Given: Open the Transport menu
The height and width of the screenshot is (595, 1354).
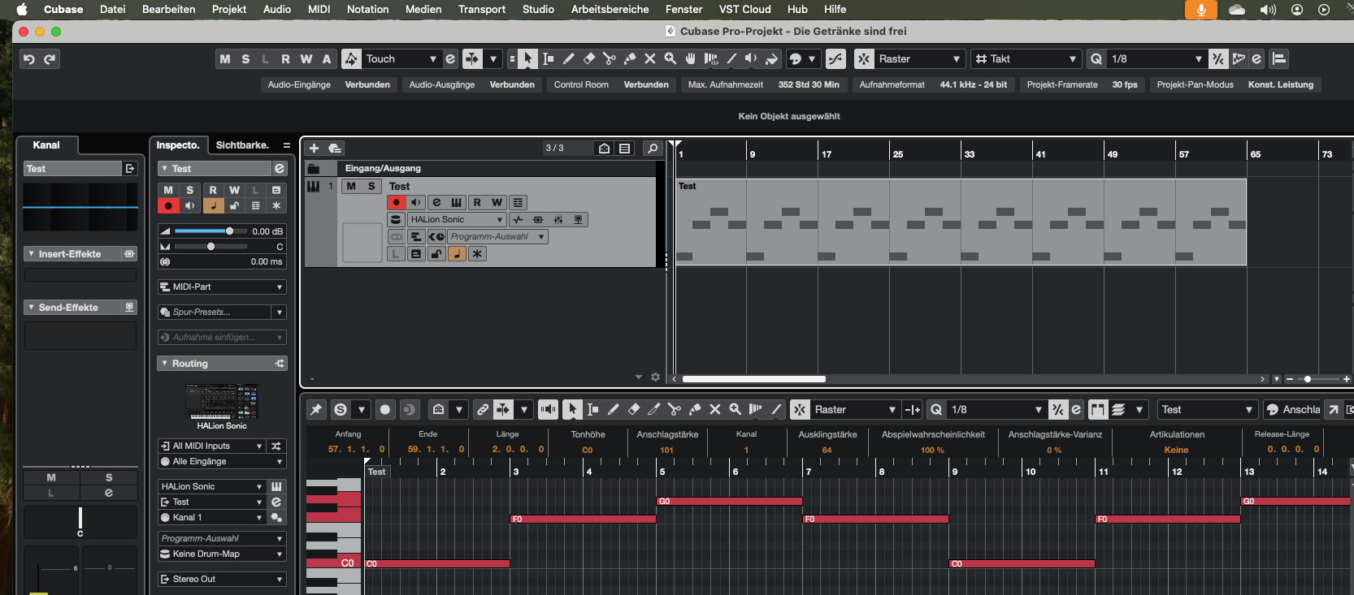Looking at the screenshot, I should click(x=482, y=10).
